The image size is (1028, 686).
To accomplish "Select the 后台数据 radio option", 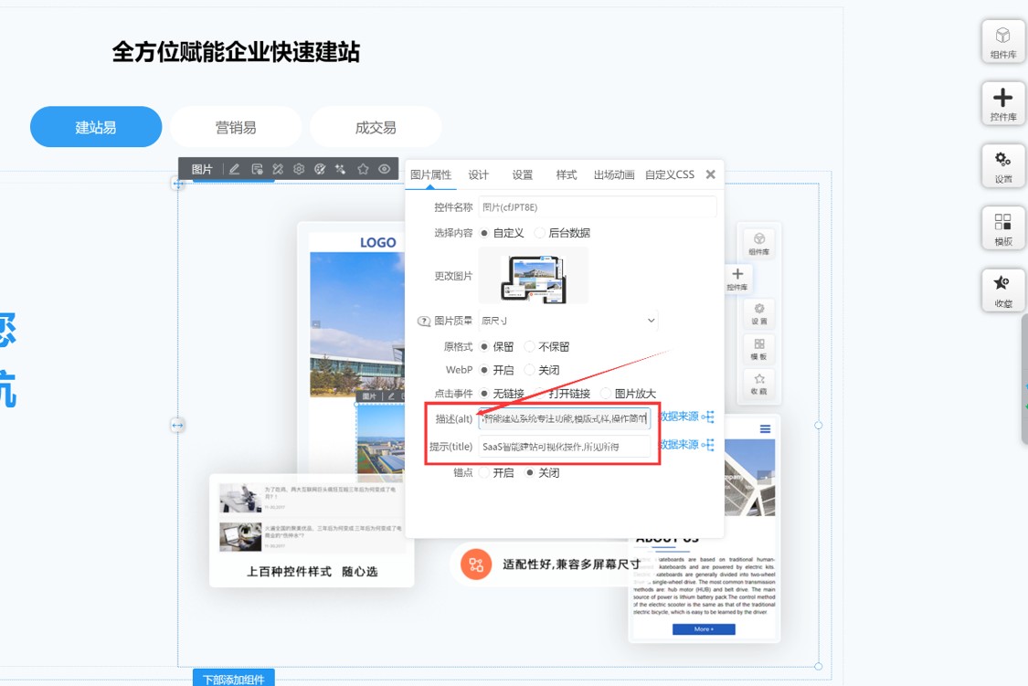I will [x=537, y=233].
